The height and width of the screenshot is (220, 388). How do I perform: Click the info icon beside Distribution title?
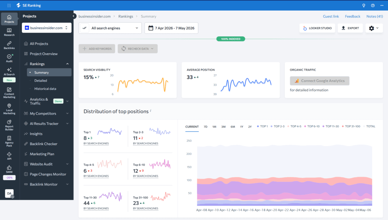click(x=151, y=111)
